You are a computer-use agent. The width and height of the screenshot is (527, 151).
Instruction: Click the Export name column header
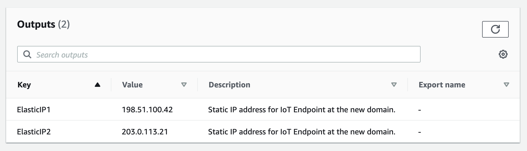pos(442,85)
